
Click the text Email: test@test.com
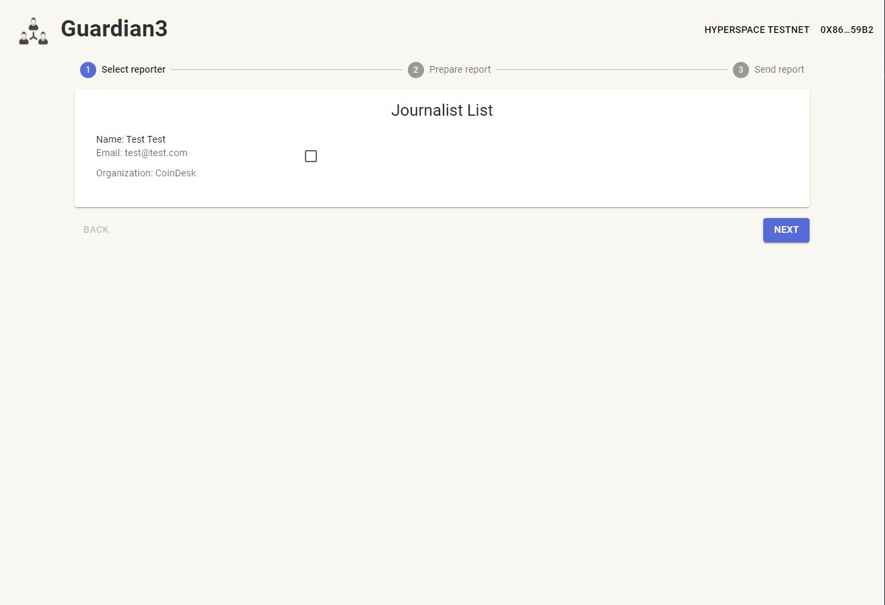[142, 153]
